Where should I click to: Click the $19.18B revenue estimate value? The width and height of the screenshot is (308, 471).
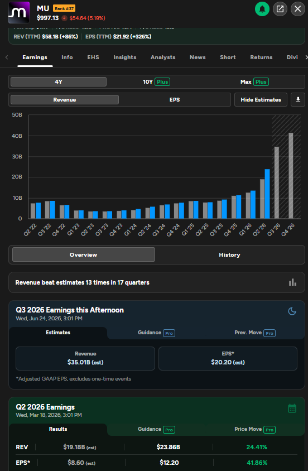(80, 447)
